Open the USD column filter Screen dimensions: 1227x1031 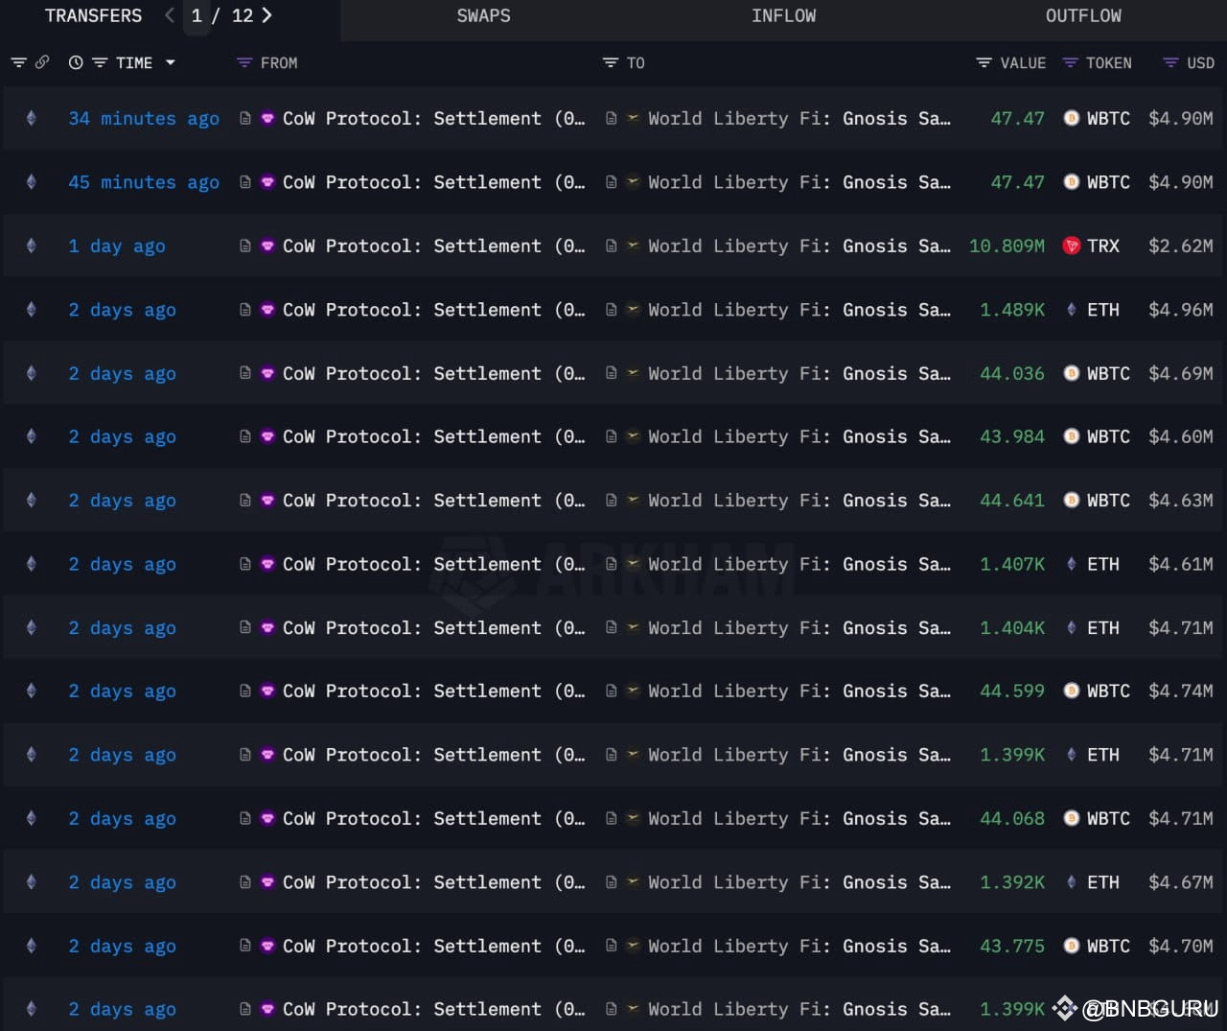tap(1170, 62)
